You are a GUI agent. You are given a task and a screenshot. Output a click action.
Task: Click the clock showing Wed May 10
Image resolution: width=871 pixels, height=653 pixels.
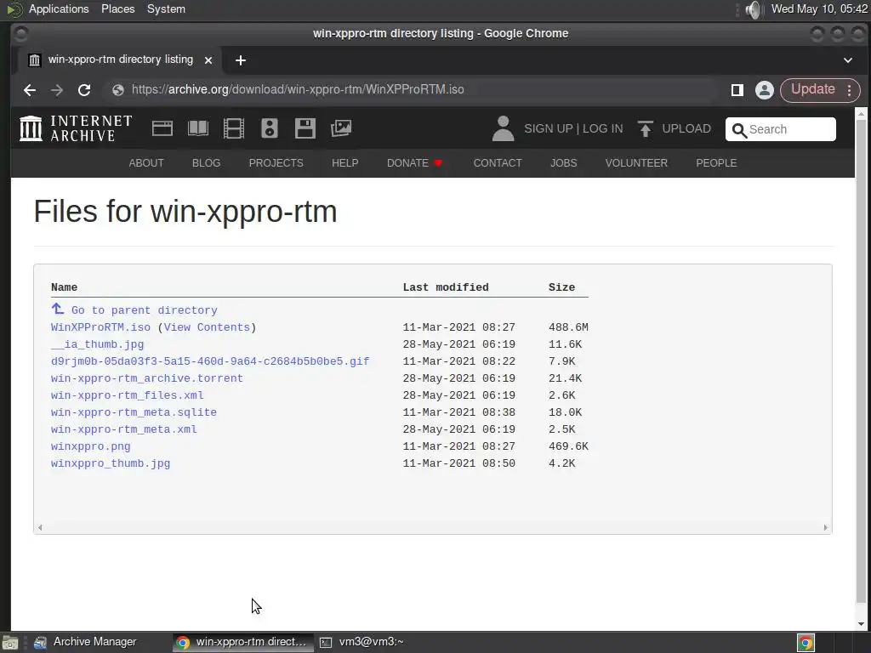819,9
